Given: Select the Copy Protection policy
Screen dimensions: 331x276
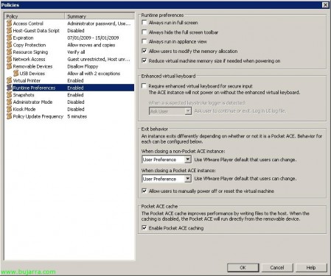Looking at the screenshot, I should tap(70, 45).
